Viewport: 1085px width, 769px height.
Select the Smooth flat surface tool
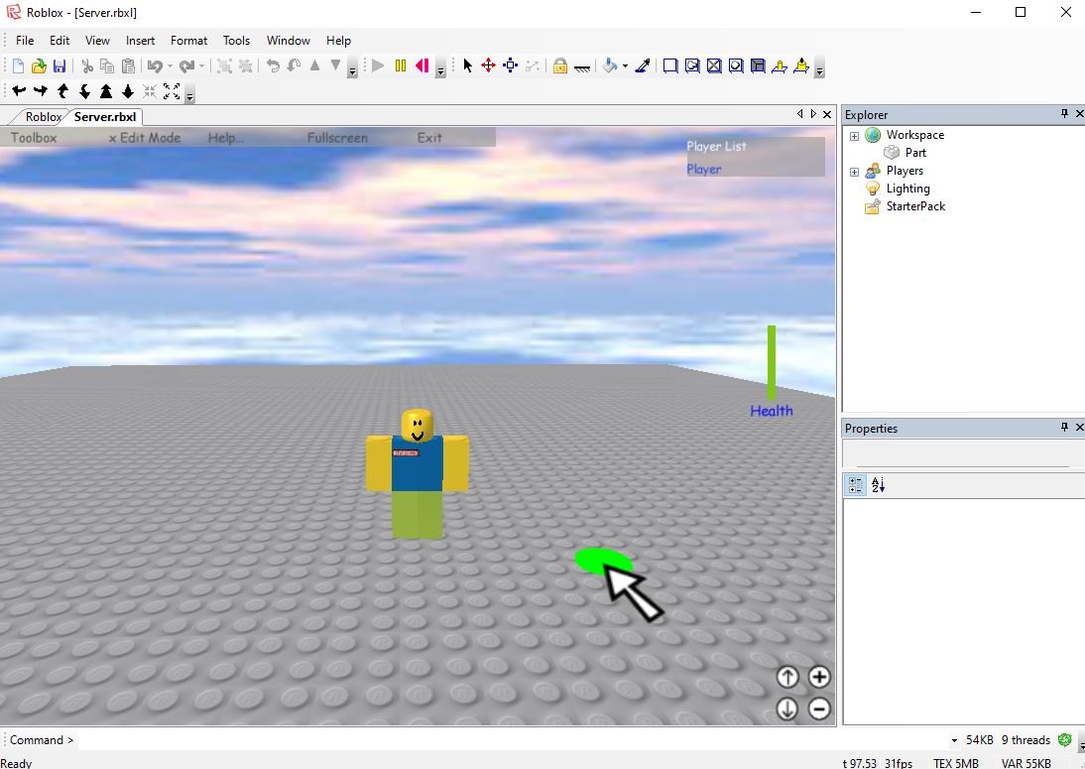tap(669, 65)
